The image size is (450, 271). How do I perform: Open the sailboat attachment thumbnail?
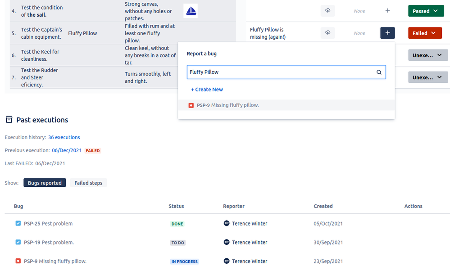(x=191, y=10)
